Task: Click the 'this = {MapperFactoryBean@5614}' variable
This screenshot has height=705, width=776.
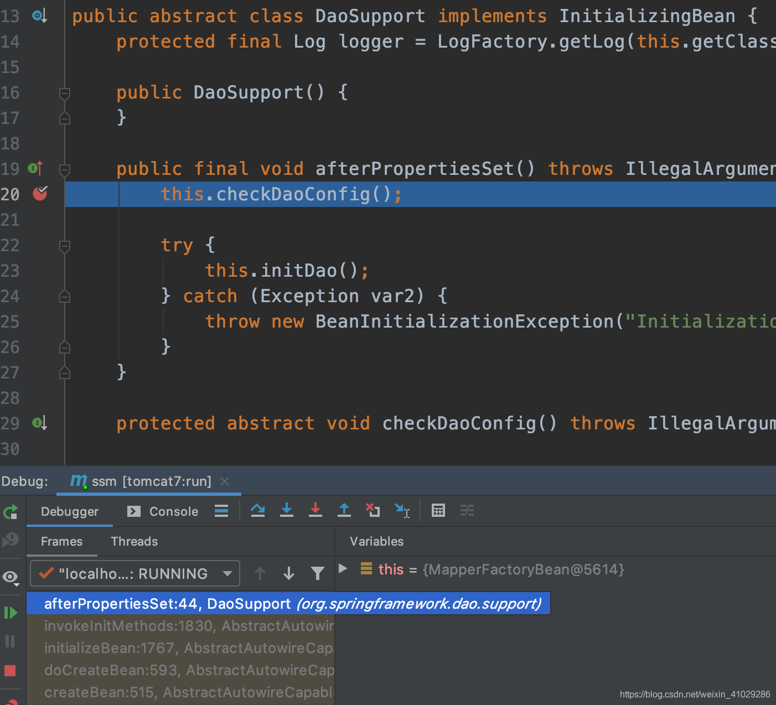Action: coord(501,569)
